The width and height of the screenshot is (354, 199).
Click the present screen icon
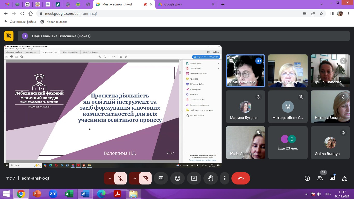(194, 178)
